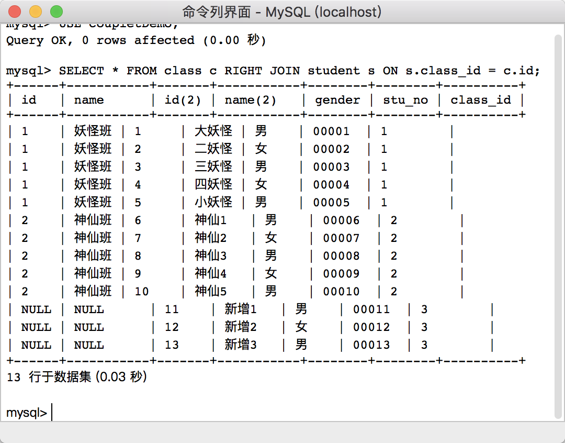Viewport: 565px width, 443px height.
Task: Click the 13 行于数据集 result summary
Action: (77, 376)
